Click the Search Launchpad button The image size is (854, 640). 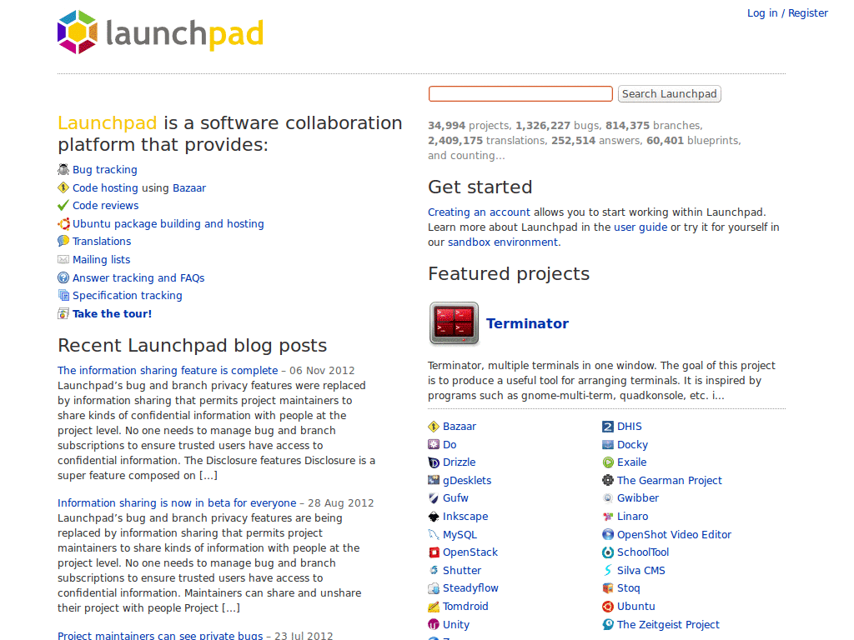(x=670, y=93)
